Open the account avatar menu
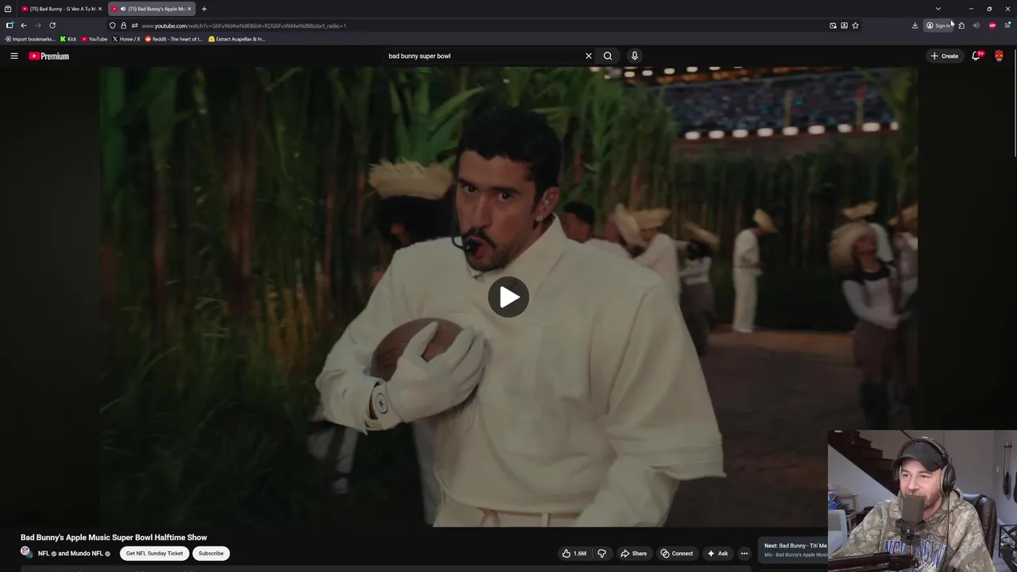Screen dimensions: 1017x572 tap(999, 56)
